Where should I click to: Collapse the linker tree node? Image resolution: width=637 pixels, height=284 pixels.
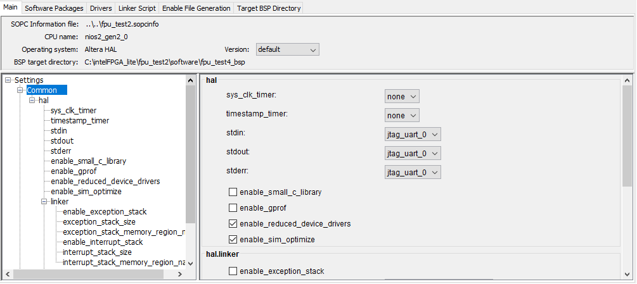tap(44, 201)
